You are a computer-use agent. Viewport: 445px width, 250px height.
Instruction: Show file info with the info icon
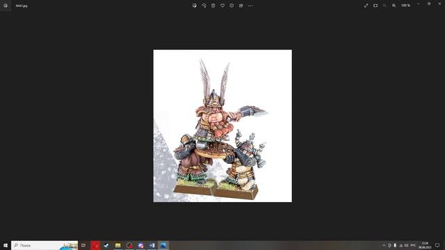232,6
